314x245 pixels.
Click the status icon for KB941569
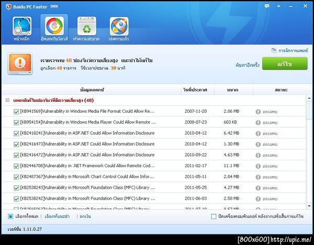point(258,112)
